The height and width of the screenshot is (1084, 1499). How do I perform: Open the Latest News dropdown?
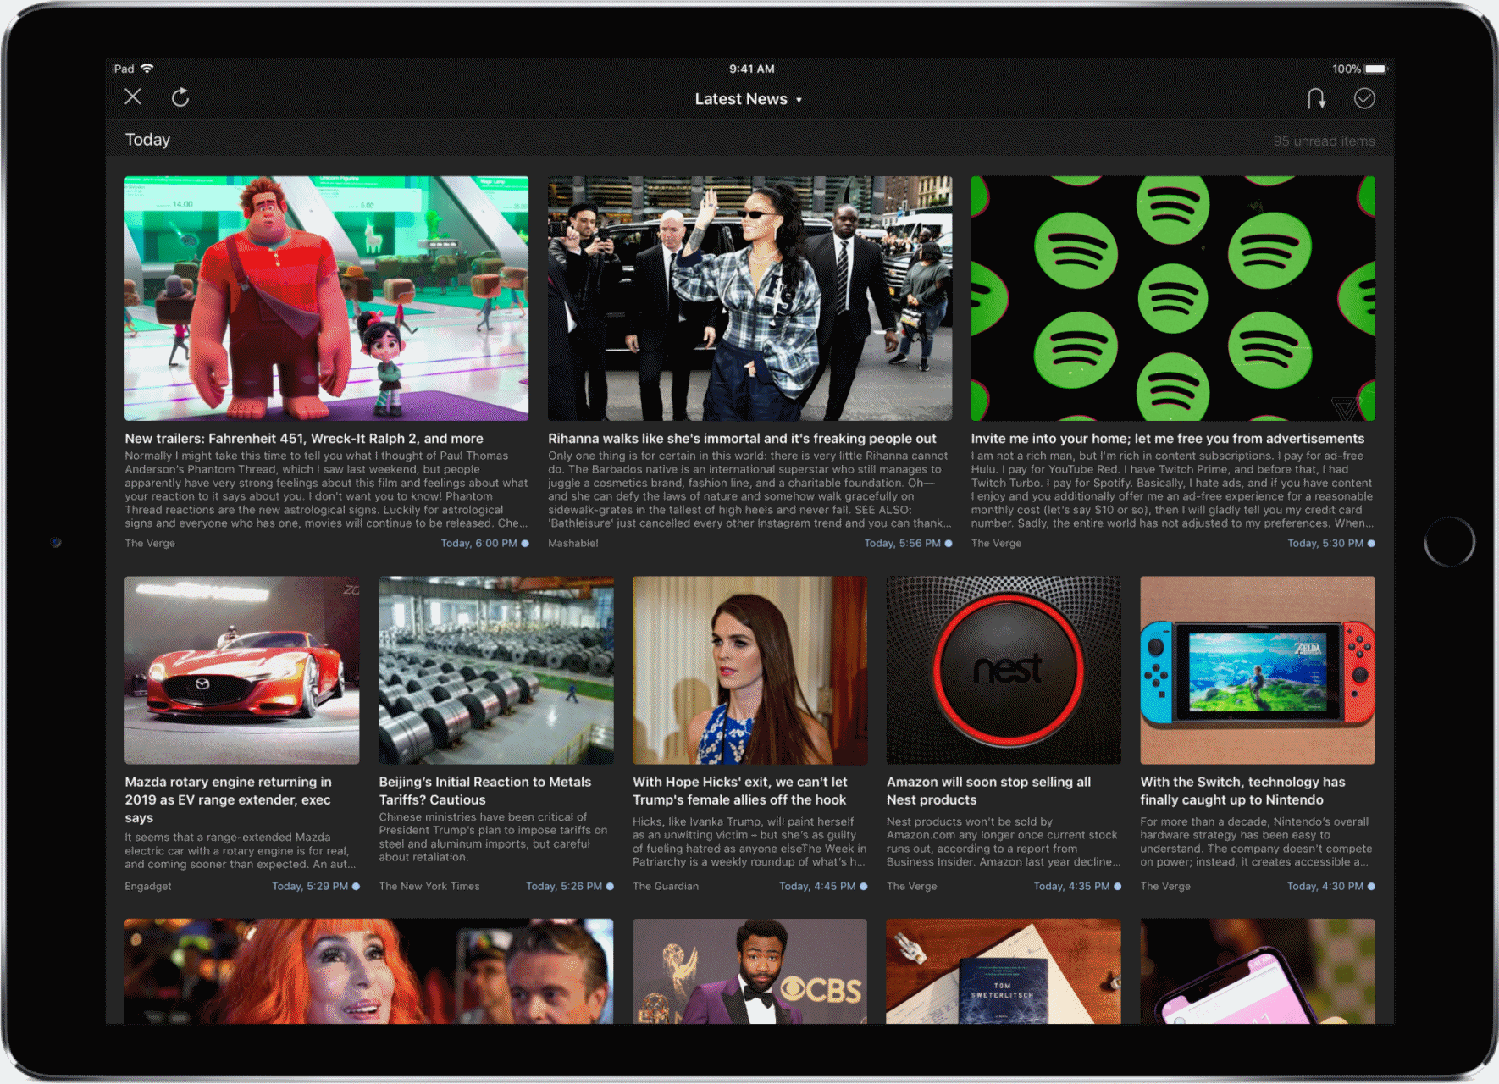point(749,99)
